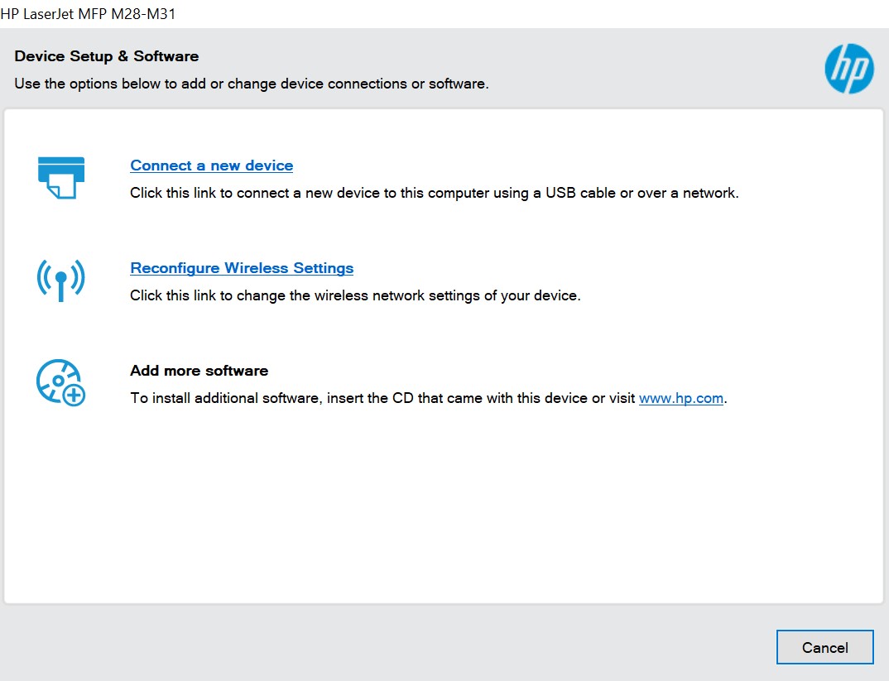Open Reconfigure Wireless Settings link
This screenshot has width=889, height=681.
(x=242, y=268)
